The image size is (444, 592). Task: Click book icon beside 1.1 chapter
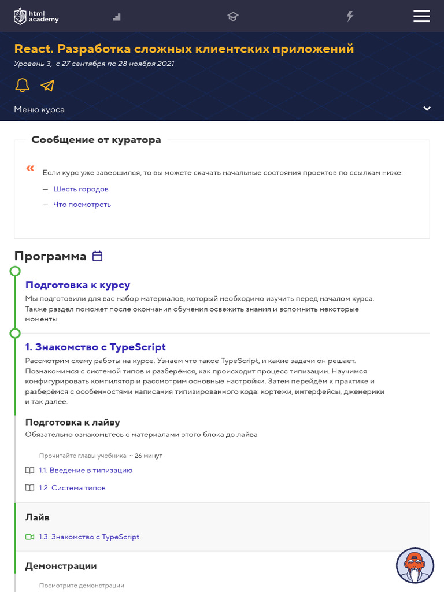29,471
